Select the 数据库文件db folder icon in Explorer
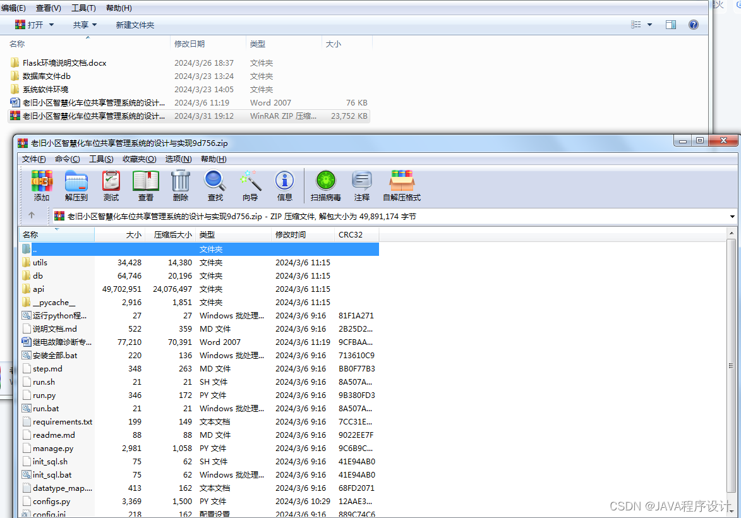This screenshot has width=741, height=518. 15,76
